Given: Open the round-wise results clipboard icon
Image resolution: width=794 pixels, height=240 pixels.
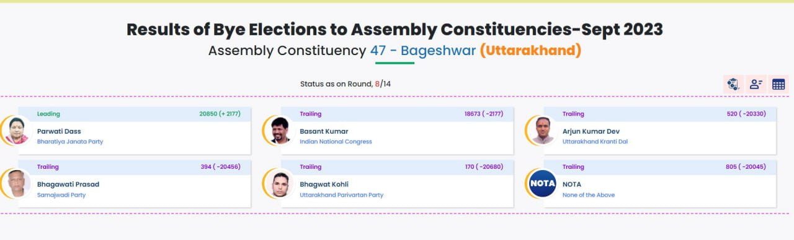Looking at the screenshot, I should click(733, 85).
